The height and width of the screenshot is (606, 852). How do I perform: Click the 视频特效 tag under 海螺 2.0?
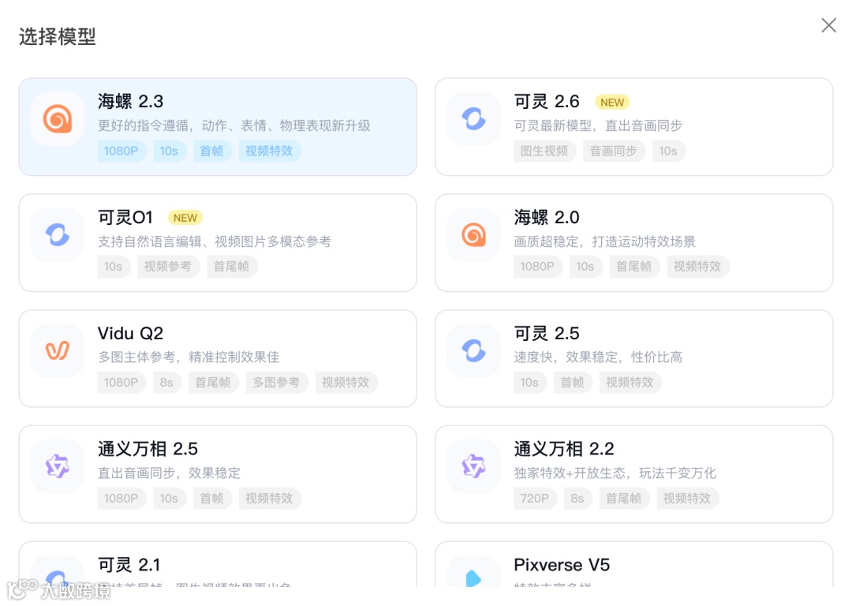pos(697,267)
